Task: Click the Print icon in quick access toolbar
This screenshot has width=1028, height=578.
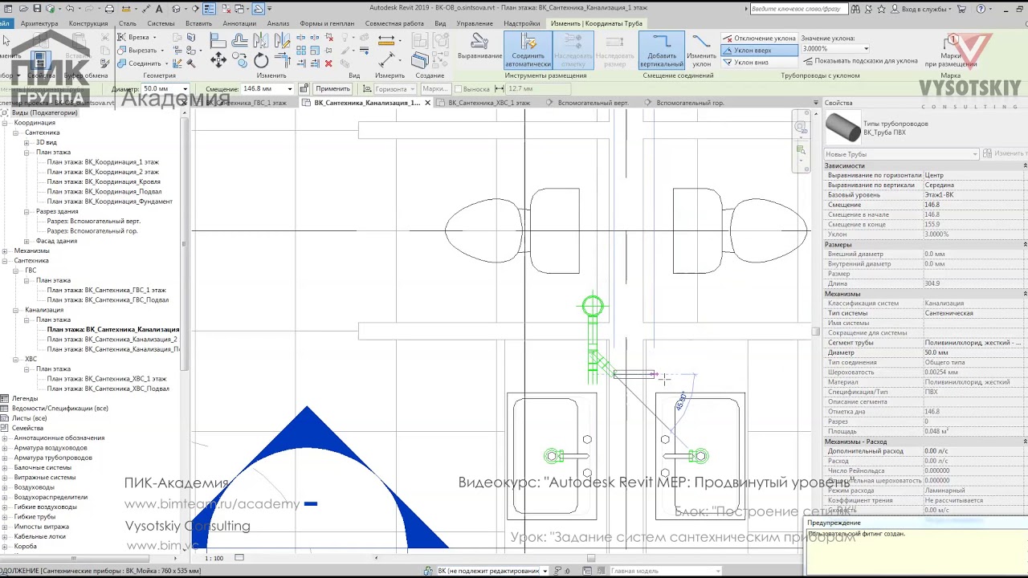Action: pyautogui.click(x=110, y=9)
